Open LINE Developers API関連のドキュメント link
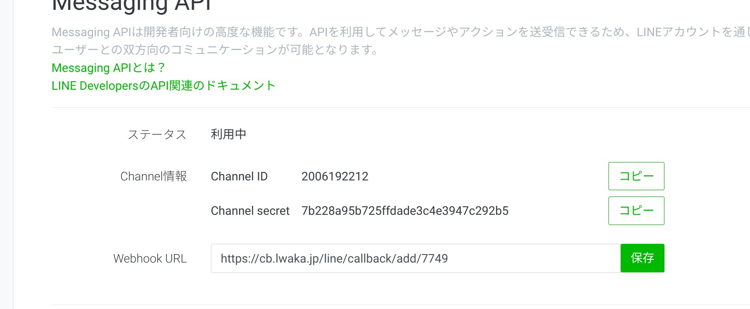Image resolution: width=750 pixels, height=309 pixels. 163,86
